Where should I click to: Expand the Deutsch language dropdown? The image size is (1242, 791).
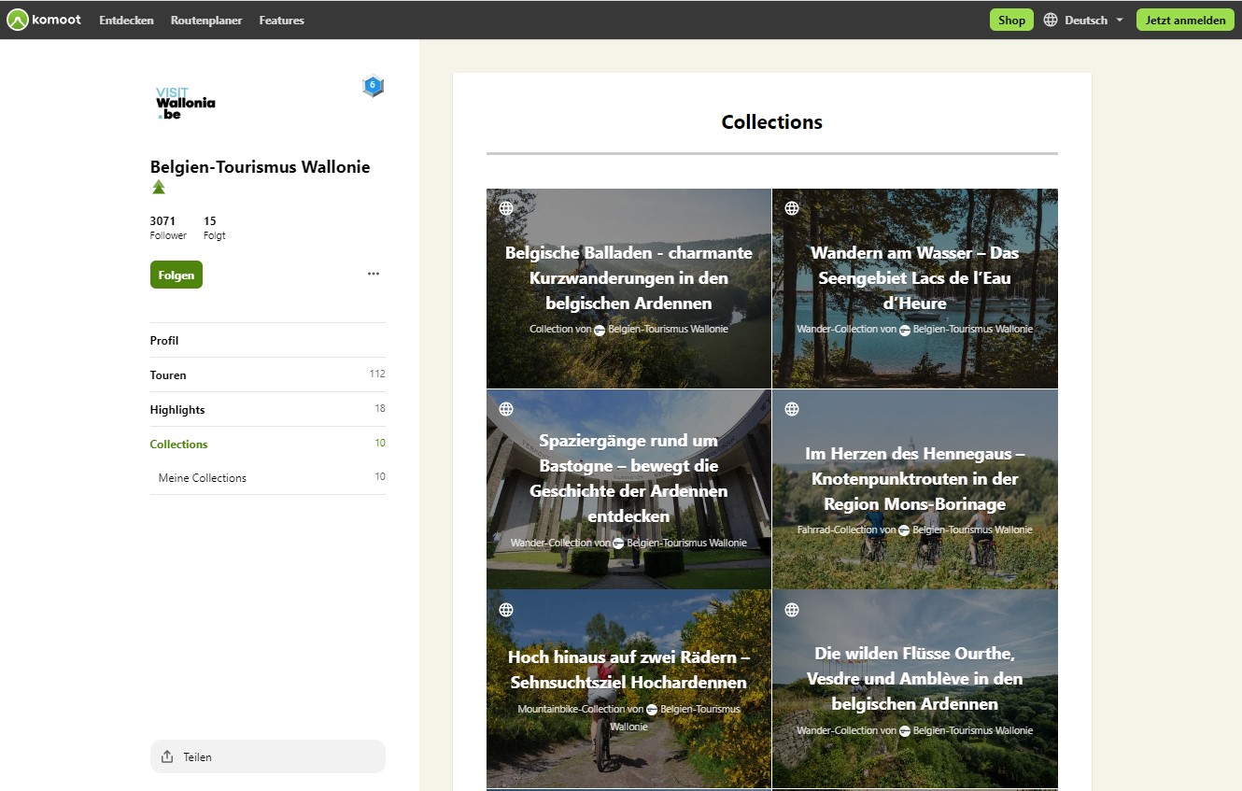point(1085,20)
